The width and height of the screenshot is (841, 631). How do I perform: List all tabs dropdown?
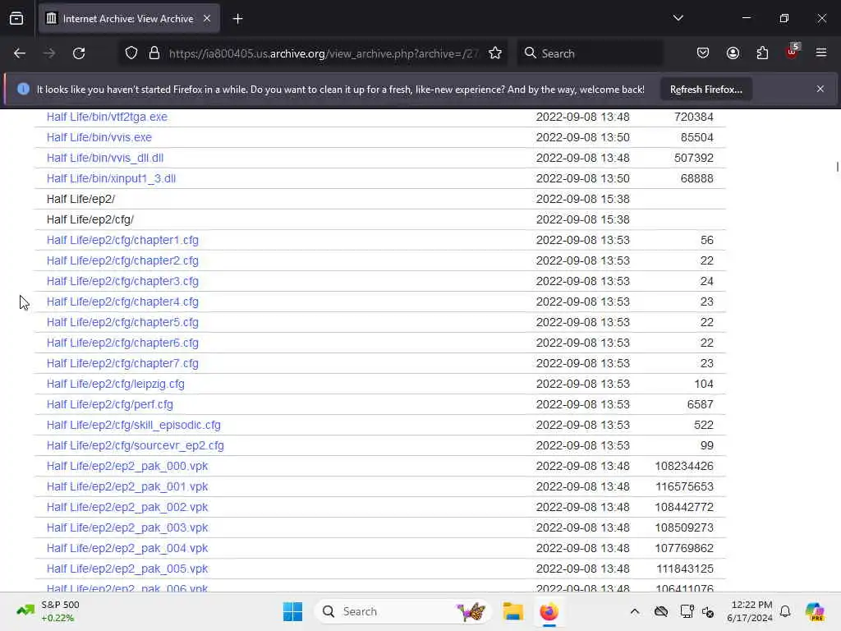coord(678,18)
